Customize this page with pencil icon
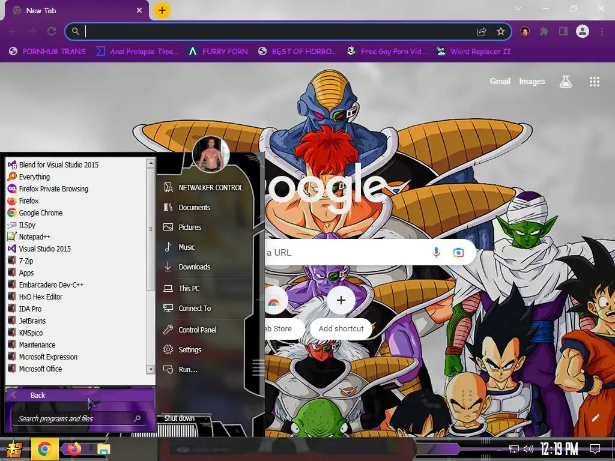This screenshot has width=615, height=461. coord(595,418)
